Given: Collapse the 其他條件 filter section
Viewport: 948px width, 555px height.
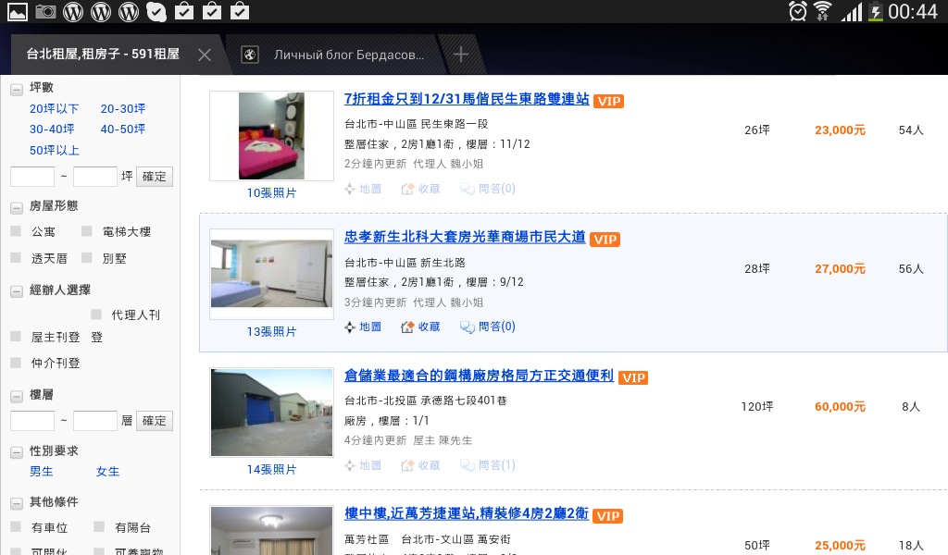Looking at the screenshot, I should (x=17, y=503).
